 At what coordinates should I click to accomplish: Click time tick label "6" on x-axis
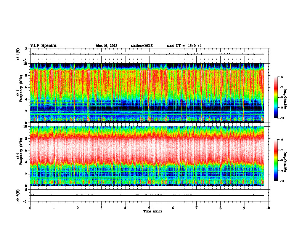pos(173,208)
